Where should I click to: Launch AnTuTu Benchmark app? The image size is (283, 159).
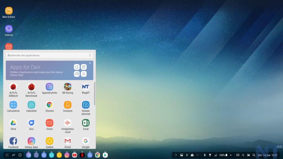tap(31, 90)
